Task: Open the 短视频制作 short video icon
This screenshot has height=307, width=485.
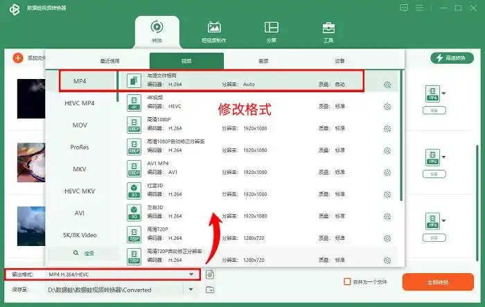Action: [214, 32]
